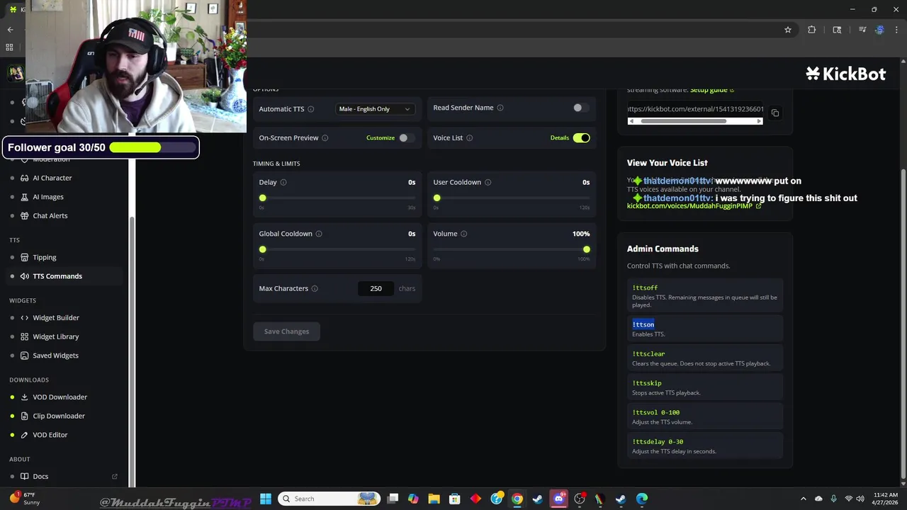This screenshot has width=907, height=510.
Task: Click the KickBot logo
Action: click(x=845, y=74)
